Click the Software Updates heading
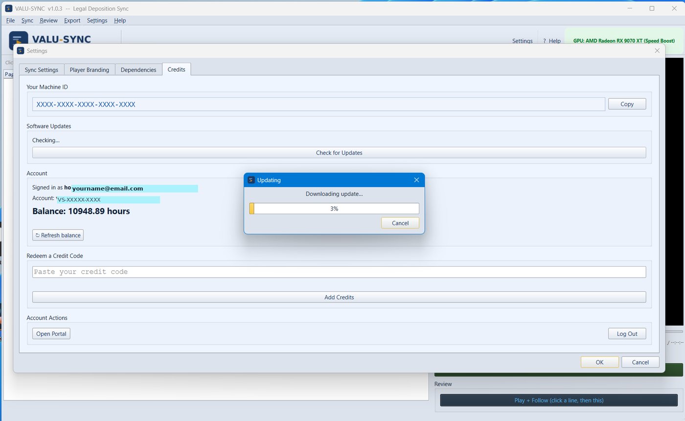The image size is (685, 421). coord(49,126)
